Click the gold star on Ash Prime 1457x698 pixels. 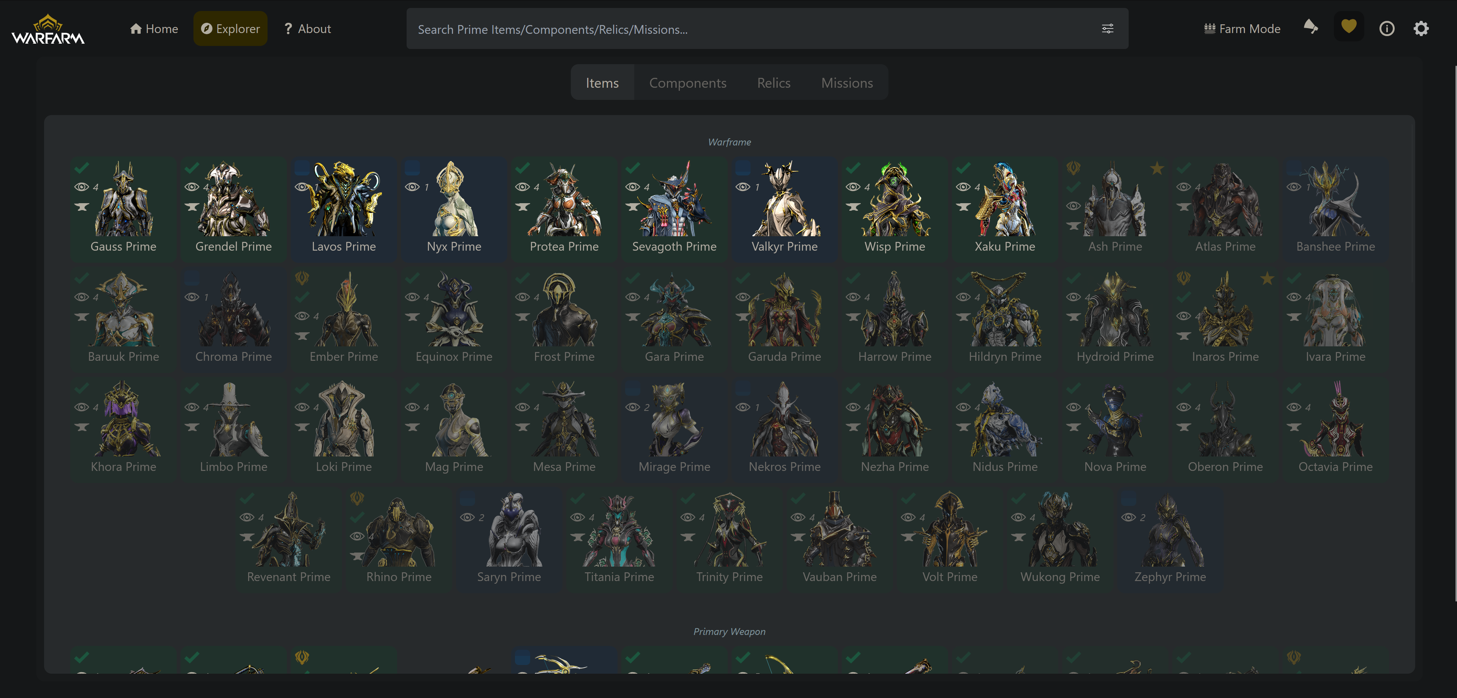tap(1157, 168)
